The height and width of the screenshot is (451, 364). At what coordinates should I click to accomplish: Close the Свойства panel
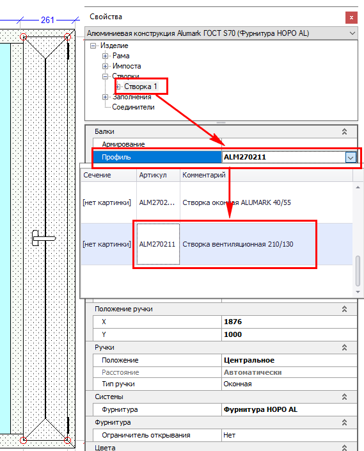point(351,17)
